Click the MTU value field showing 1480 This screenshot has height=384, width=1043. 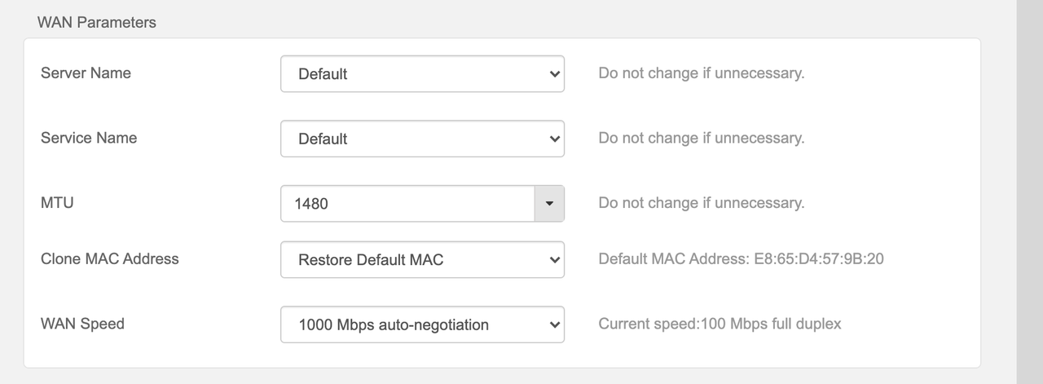pos(407,204)
